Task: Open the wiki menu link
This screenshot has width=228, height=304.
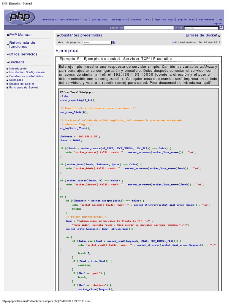Action: click(x=148, y=20)
